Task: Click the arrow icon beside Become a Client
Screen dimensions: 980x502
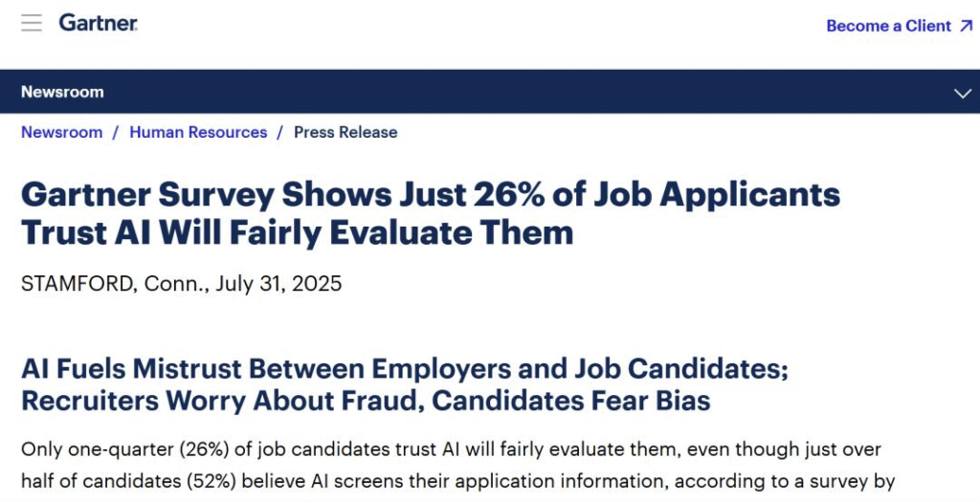Action: 966,26
